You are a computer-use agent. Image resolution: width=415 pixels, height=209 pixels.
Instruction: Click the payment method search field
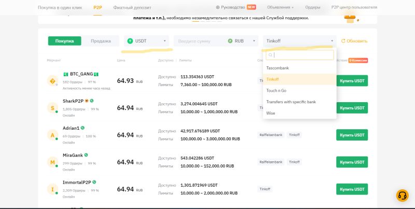(301, 55)
